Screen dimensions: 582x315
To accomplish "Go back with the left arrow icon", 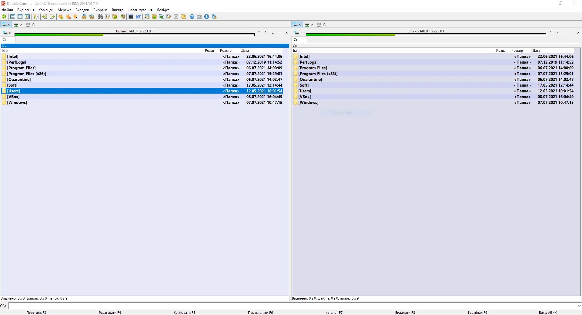I will [x=45, y=17].
